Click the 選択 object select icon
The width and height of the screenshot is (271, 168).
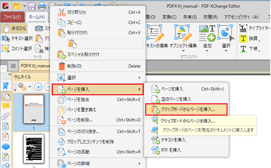[226, 33]
